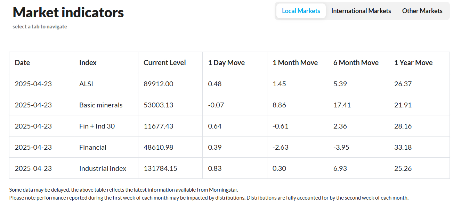Click the 1 year move 25.26
The width and height of the screenshot is (453, 202).
pyautogui.click(x=403, y=168)
